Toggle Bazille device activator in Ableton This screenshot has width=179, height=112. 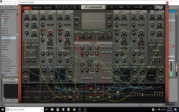(x=4, y=79)
